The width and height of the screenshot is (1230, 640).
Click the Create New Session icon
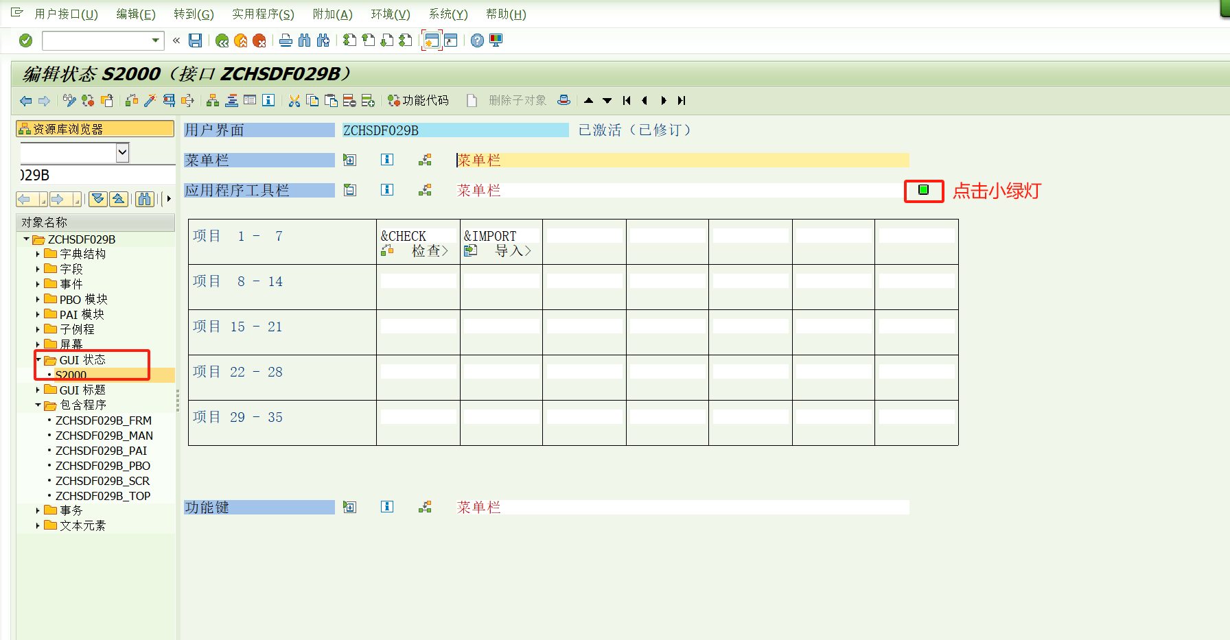click(431, 40)
